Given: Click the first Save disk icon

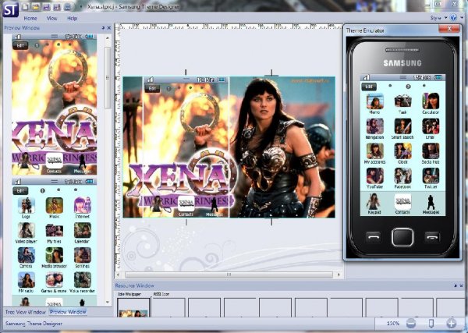Looking at the screenshot, I should (x=47, y=6).
